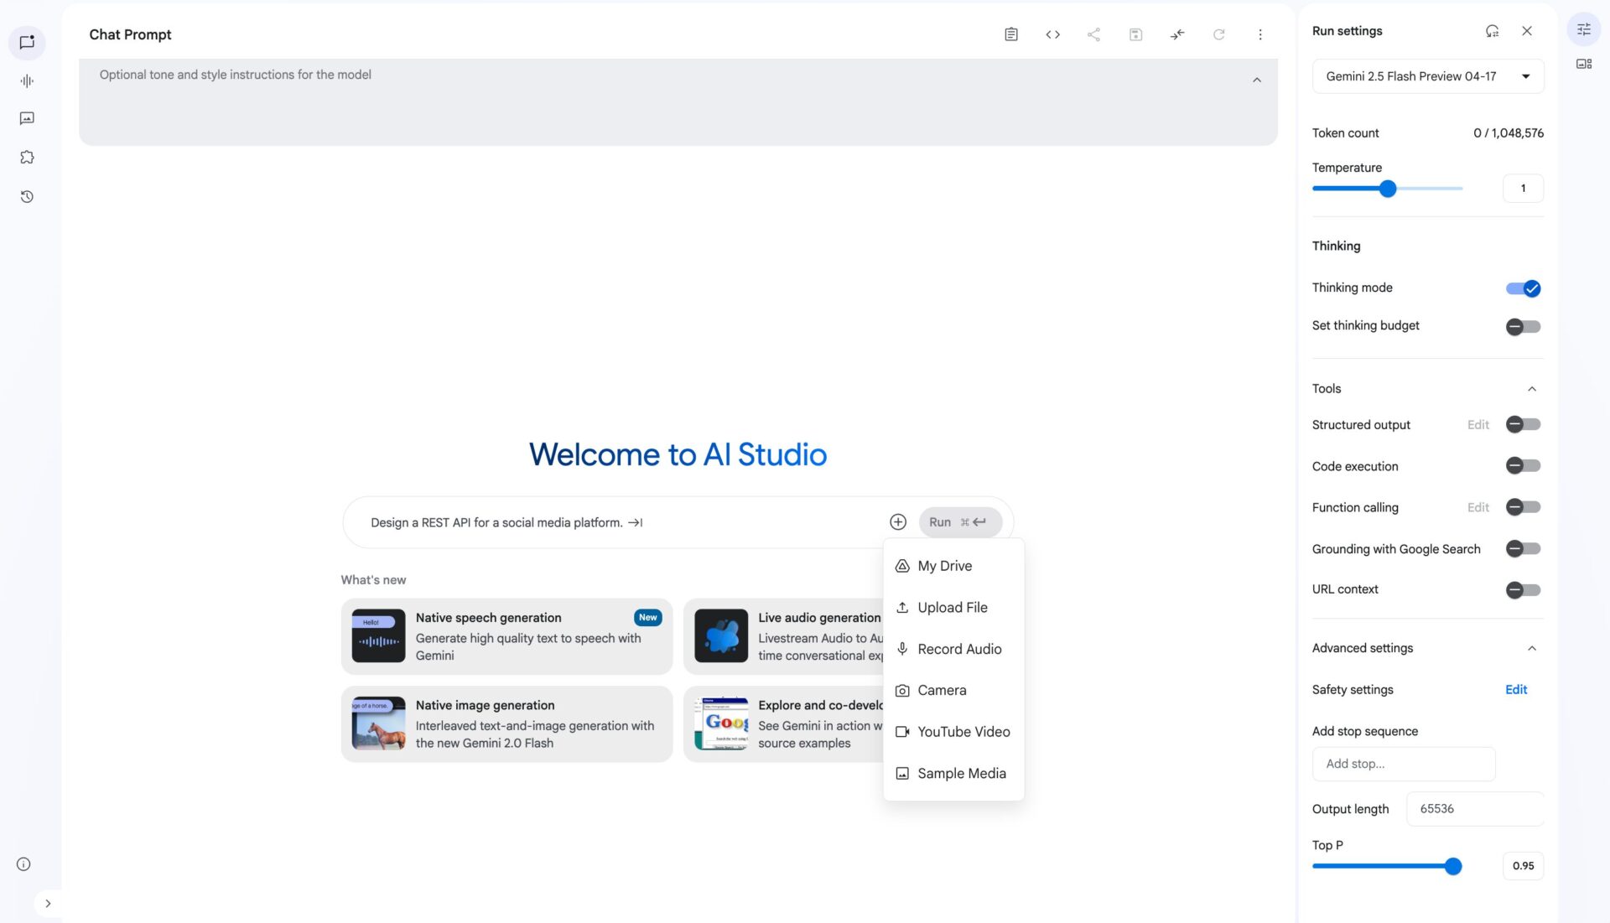The width and height of the screenshot is (1610, 923).
Task: Open the prompt gallery icon below the sliders icon
Action: 1584,64
